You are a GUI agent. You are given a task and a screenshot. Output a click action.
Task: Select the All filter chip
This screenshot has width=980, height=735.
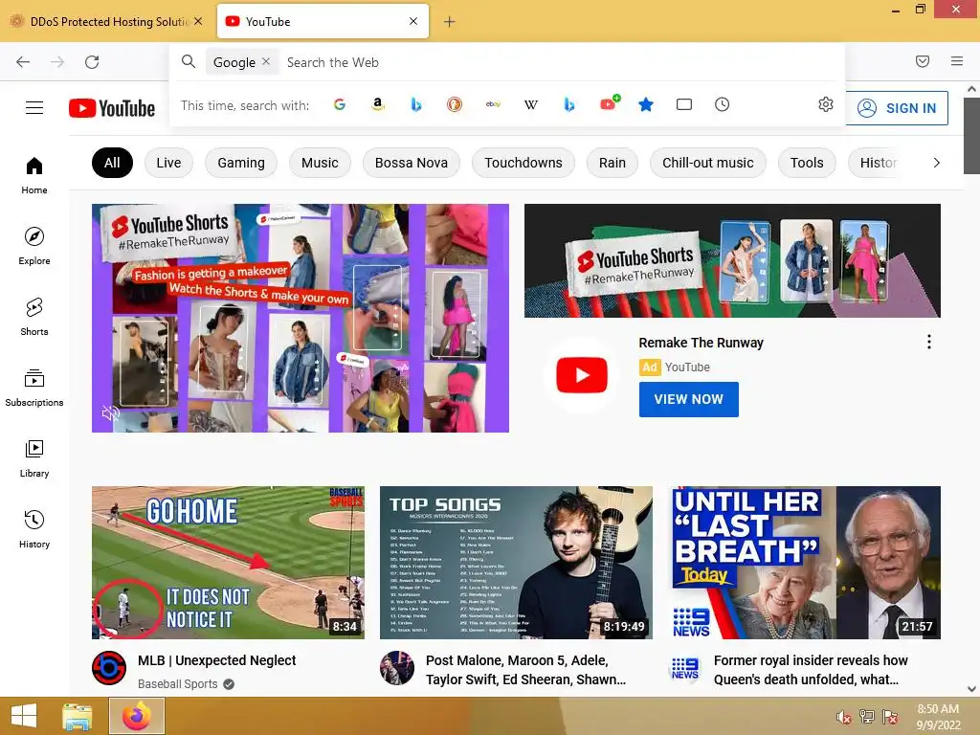pos(113,163)
